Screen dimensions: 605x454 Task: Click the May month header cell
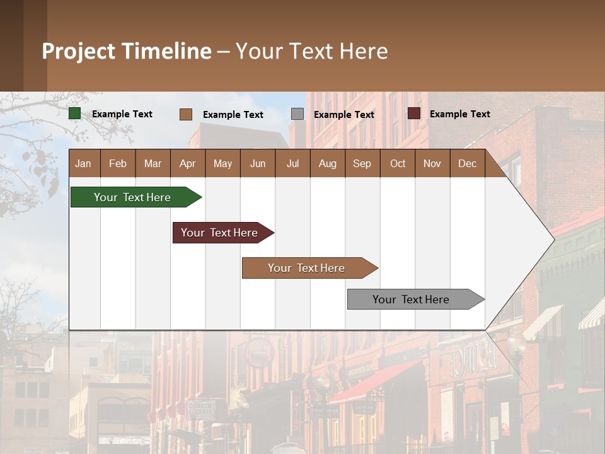(x=222, y=163)
